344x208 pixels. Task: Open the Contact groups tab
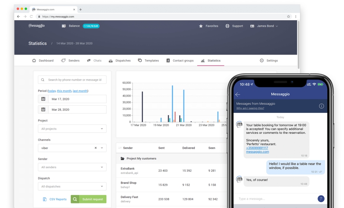point(180,60)
